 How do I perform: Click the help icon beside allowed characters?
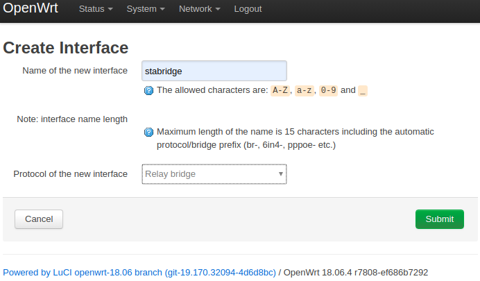[x=148, y=91]
